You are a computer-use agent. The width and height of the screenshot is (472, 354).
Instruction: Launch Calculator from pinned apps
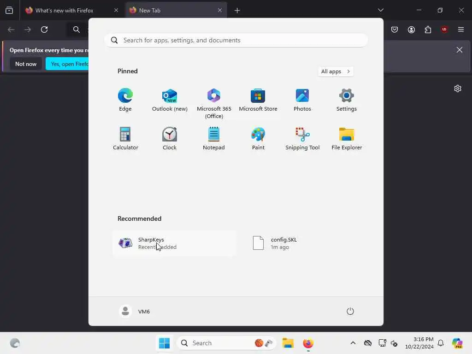pos(125,139)
